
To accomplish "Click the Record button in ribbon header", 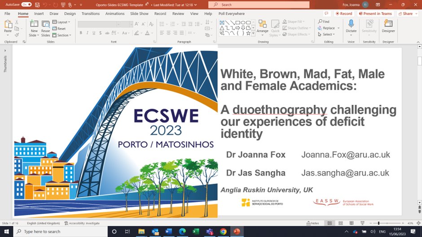I will point(344,13).
